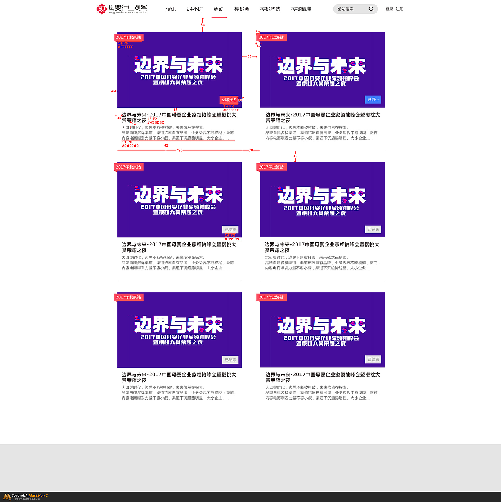501x502 pixels.
Task: Open the banner image with 进行中 badge
Action: coord(323,70)
